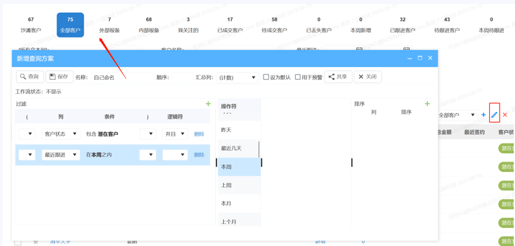This screenshot has width=515, height=246.
Task: Switch to 全部客户 tab
Action: click(x=70, y=25)
